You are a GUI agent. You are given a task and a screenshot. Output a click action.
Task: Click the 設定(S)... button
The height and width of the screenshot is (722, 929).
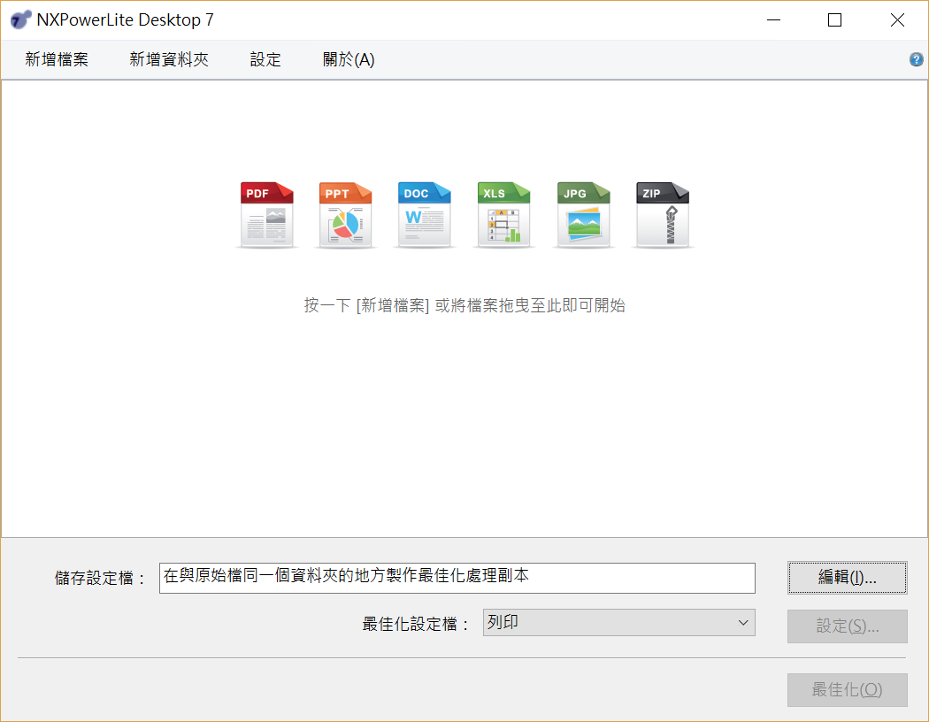(x=847, y=626)
